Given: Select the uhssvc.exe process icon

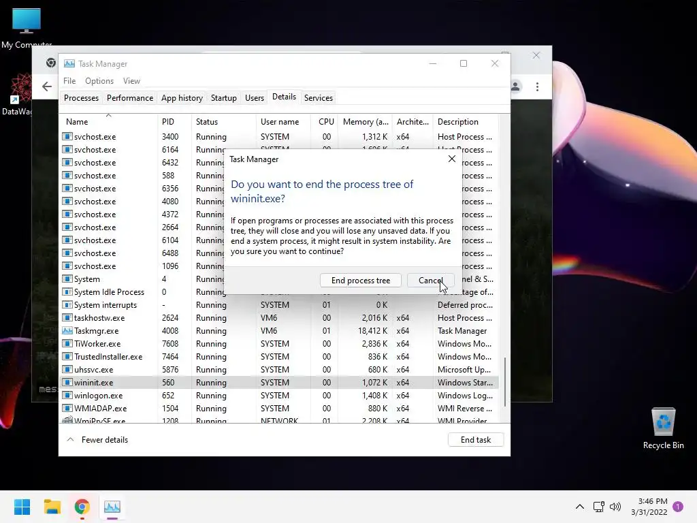Looking at the screenshot, I should click(x=67, y=370).
